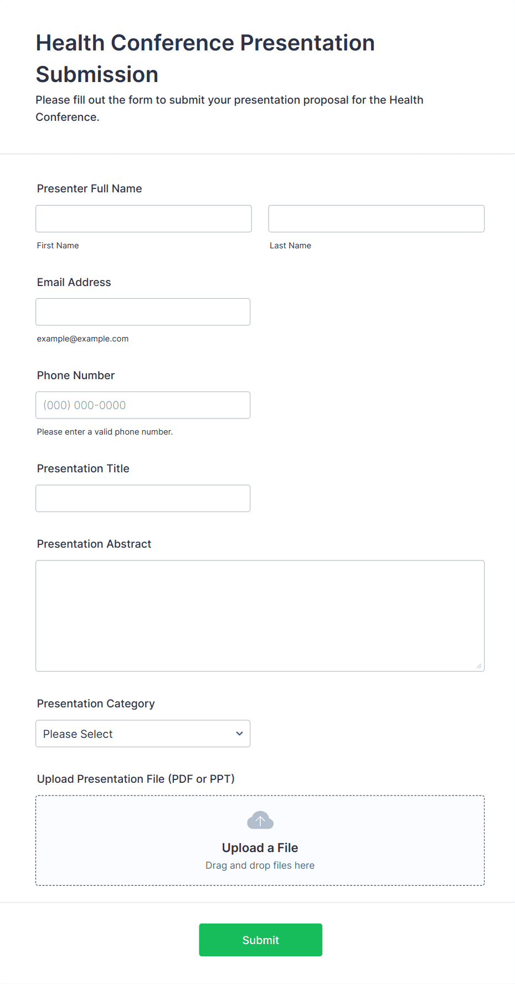Select the phone number input box
The width and height of the screenshot is (515, 984).
143,405
